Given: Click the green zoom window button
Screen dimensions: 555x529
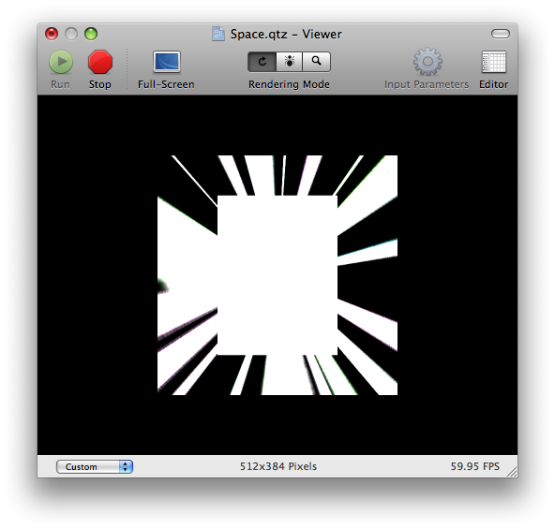Looking at the screenshot, I should [x=91, y=34].
